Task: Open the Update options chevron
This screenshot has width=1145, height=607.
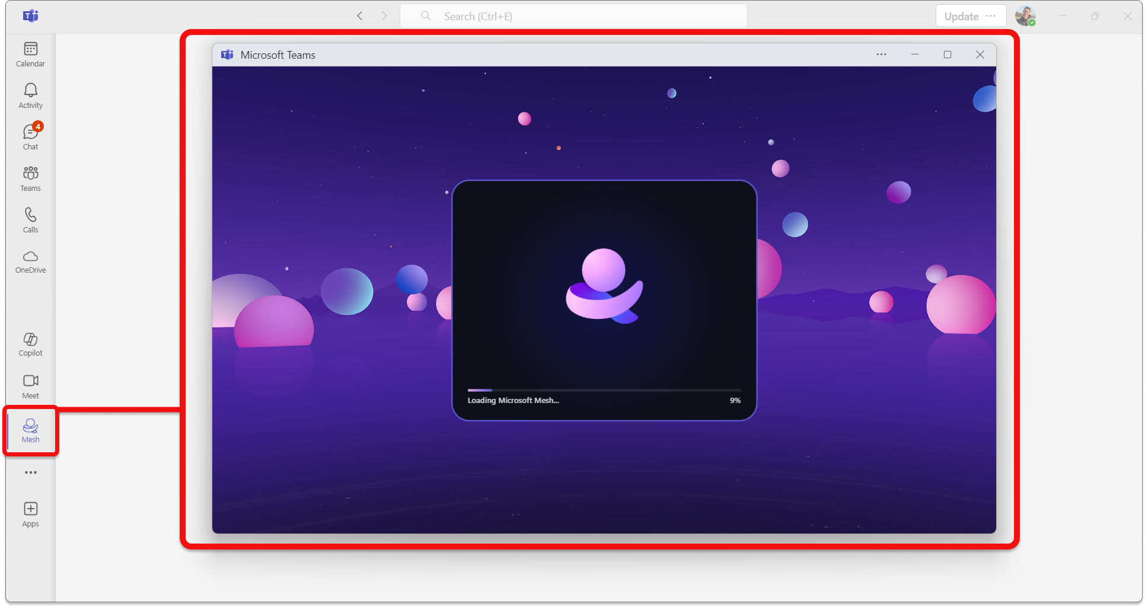Action: click(989, 16)
